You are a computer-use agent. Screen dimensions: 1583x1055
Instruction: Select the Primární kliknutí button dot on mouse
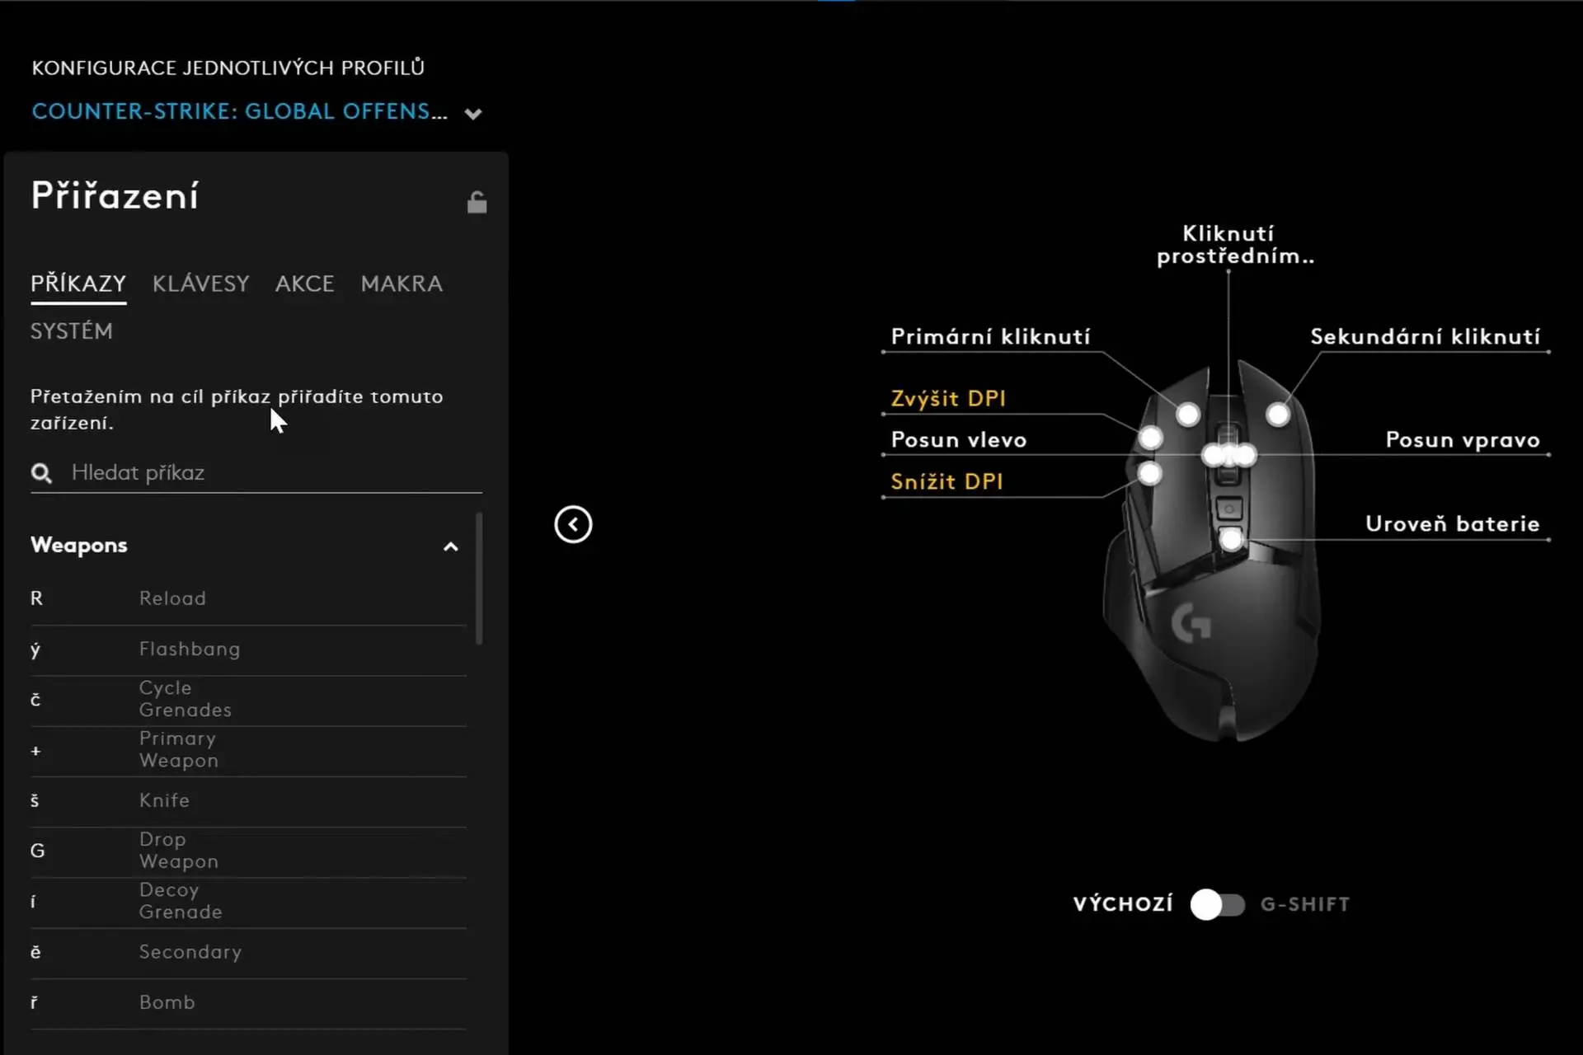[1188, 414]
